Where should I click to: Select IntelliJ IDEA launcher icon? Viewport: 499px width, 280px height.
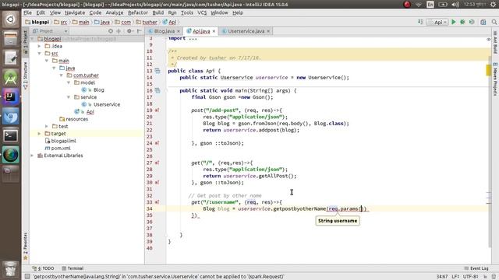[x=10, y=96]
